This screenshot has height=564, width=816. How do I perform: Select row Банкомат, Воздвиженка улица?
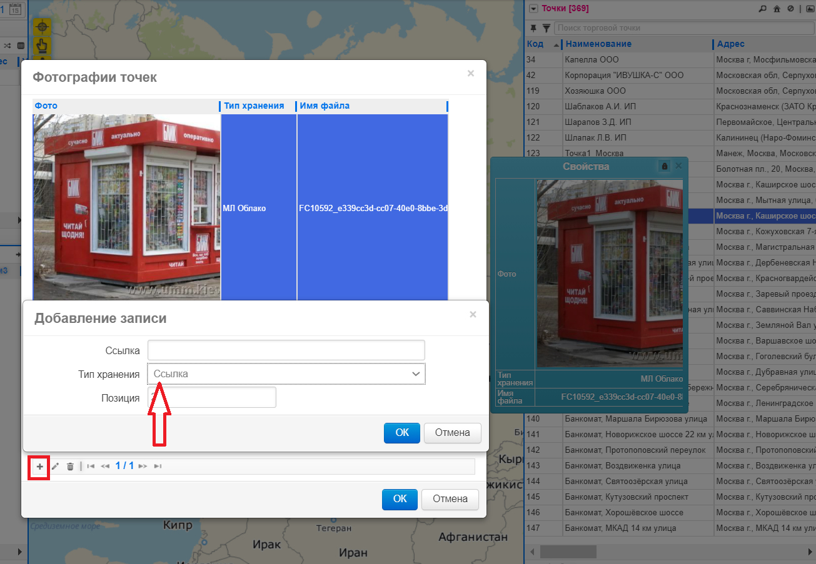[x=670, y=465]
